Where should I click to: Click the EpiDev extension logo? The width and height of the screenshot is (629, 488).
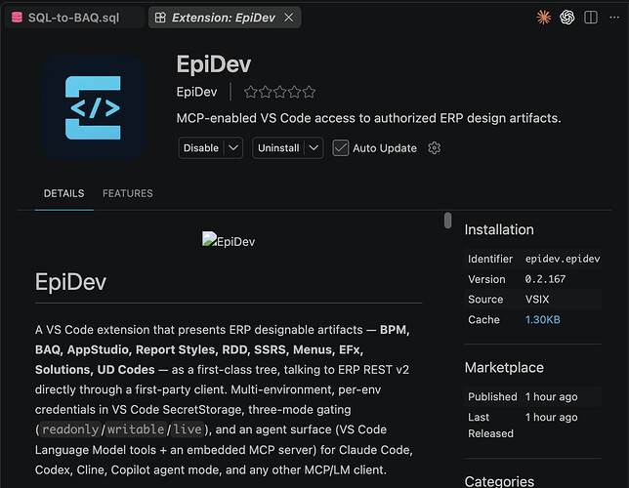click(93, 108)
